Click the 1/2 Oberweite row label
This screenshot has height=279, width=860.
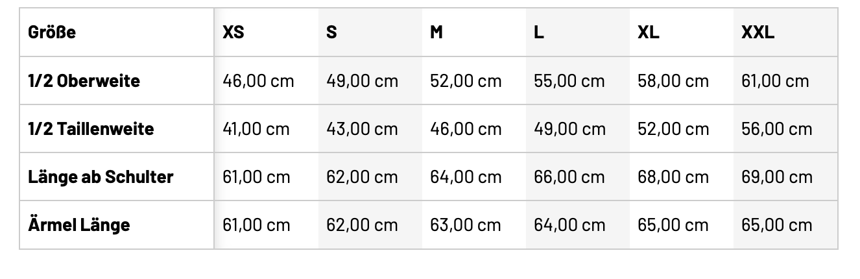click(84, 81)
